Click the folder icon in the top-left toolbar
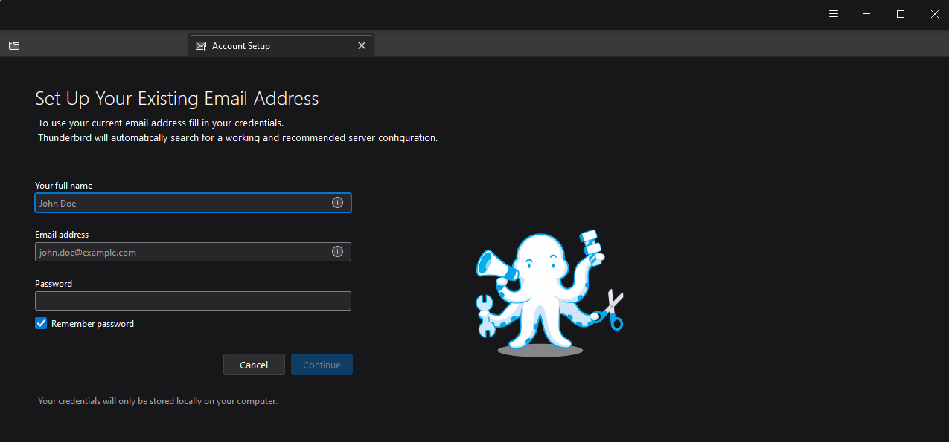Image resolution: width=949 pixels, height=442 pixels. pos(13,45)
